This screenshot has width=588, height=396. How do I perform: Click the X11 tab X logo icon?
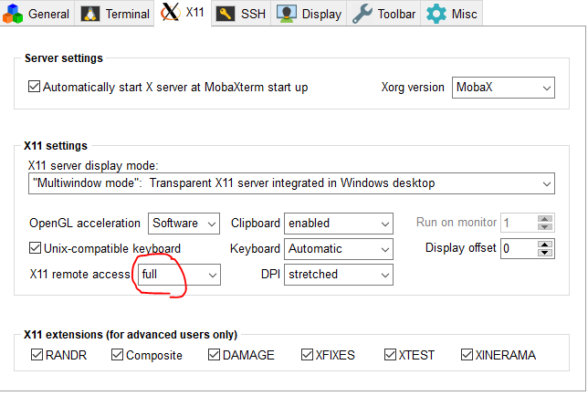click(171, 12)
